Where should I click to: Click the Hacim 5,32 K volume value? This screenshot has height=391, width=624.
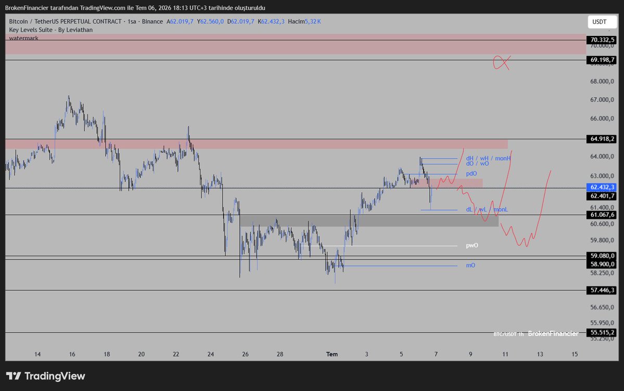coord(304,21)
